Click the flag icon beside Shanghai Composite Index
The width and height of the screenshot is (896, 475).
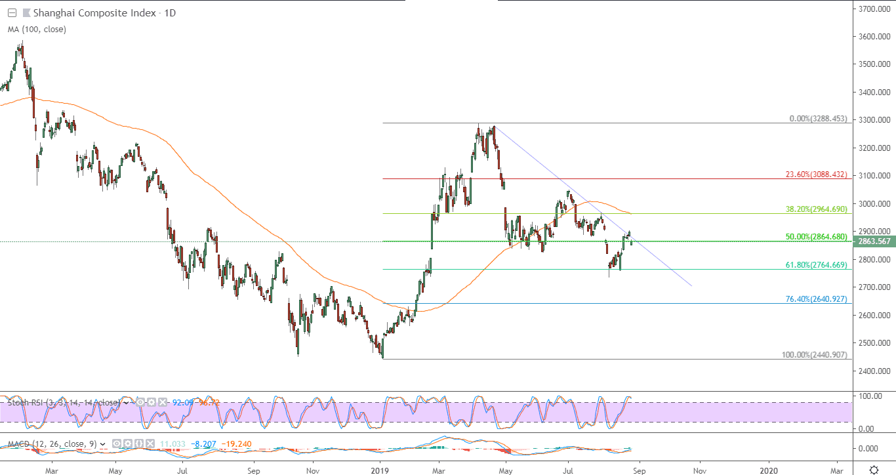coord(26,12)
